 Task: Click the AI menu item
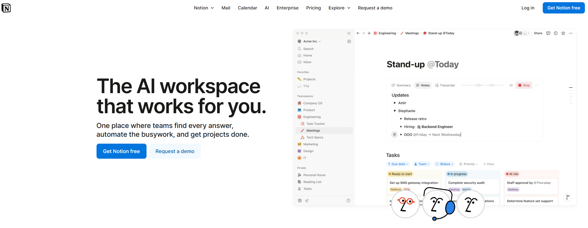point(267,8)
